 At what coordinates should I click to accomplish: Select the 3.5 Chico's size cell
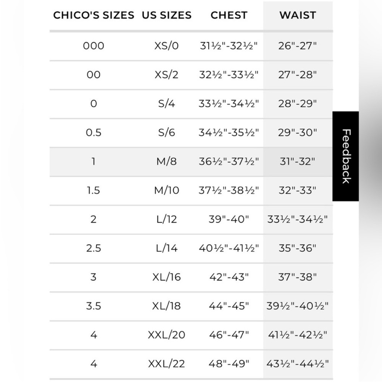click(x=94, y=306)
